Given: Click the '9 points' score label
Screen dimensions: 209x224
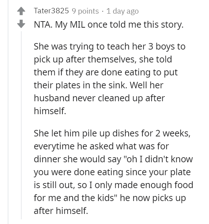Looking at the screenshot, I should [x=85, y=11].
